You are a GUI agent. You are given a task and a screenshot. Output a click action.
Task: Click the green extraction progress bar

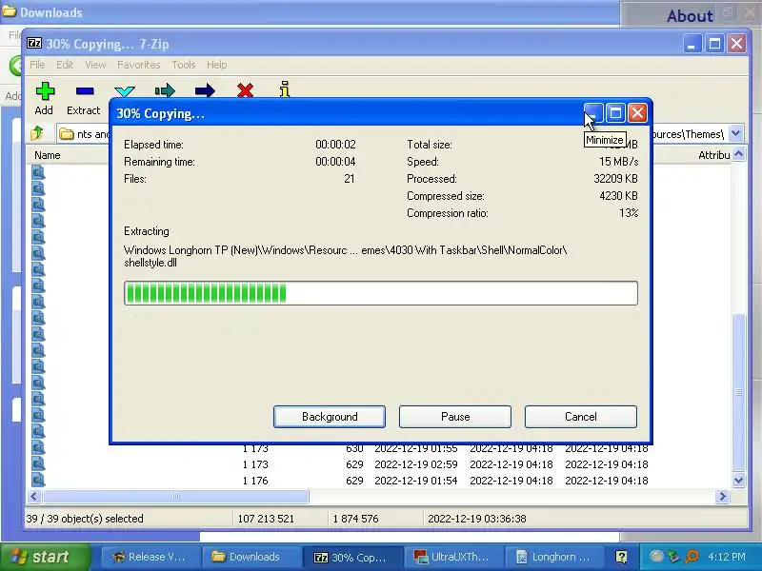point(381,293)
